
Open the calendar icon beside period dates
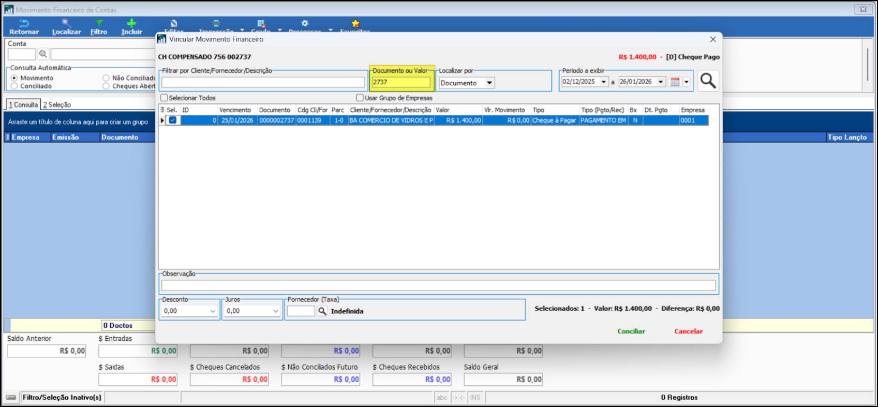675,82
